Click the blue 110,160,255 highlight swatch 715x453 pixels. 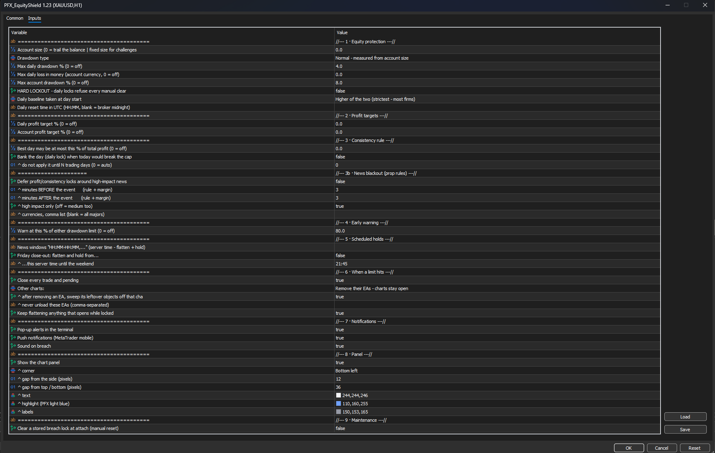[339, 404]
